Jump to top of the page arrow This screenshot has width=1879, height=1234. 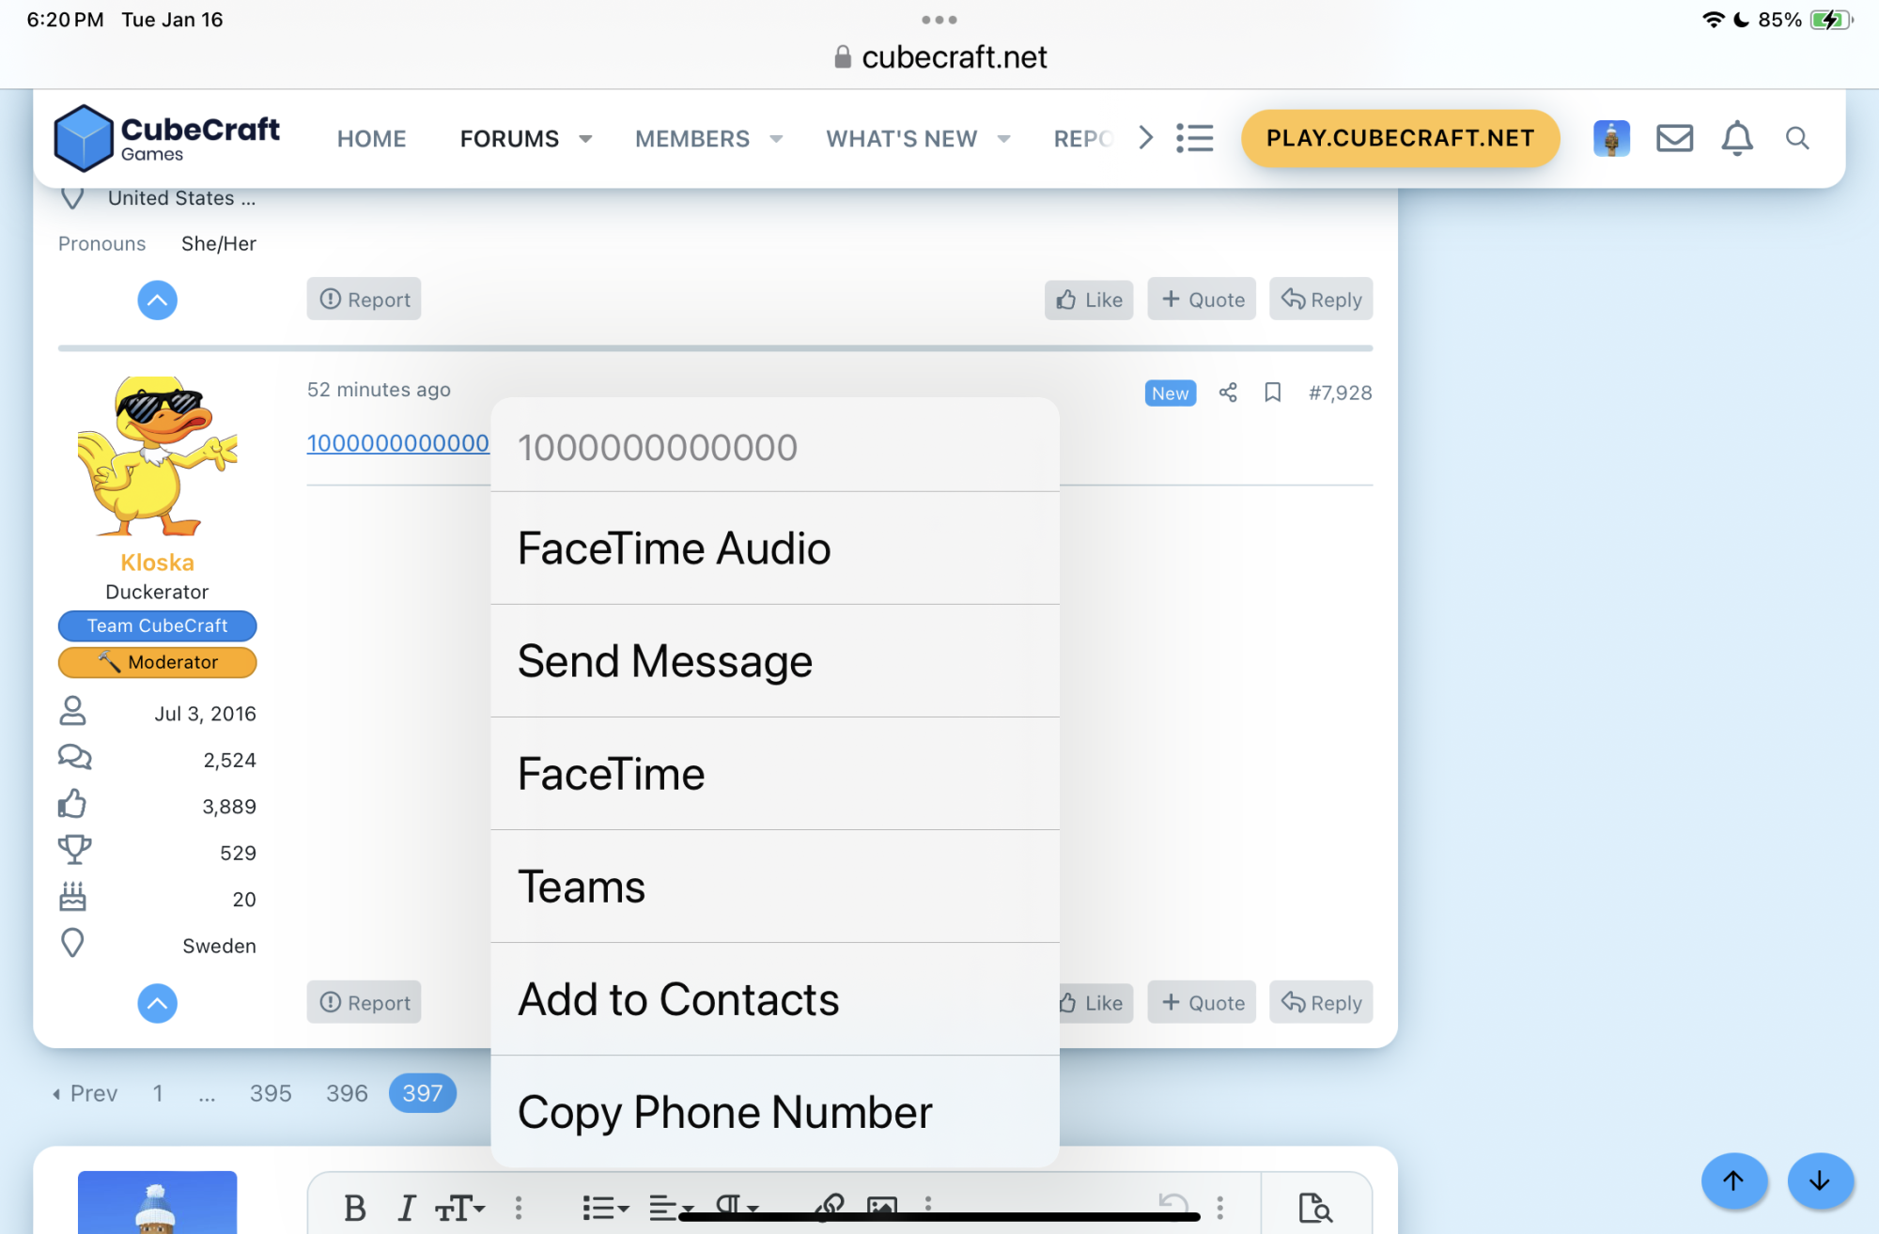click(1733, 1180)
